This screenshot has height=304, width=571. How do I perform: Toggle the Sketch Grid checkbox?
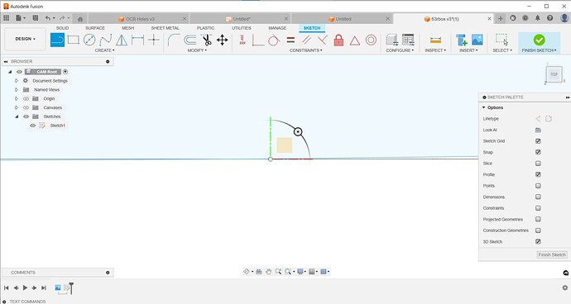coord(538,141)
